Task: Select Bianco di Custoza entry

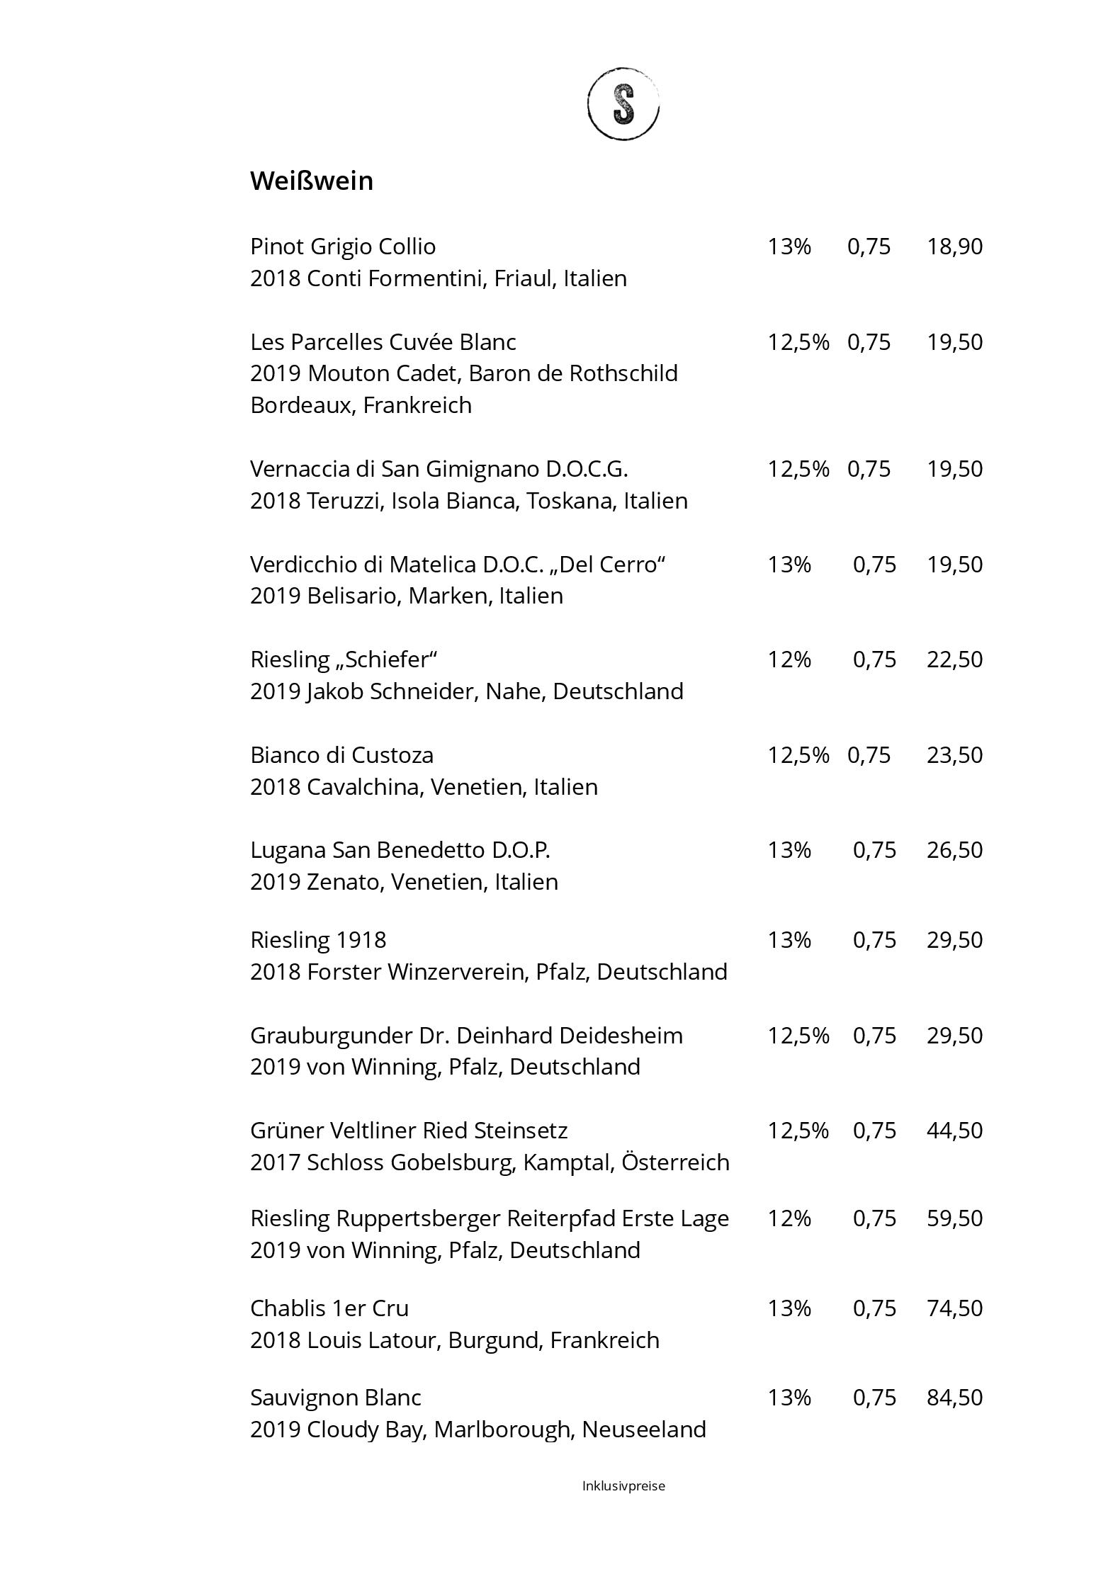Action: tap(341, 755)
